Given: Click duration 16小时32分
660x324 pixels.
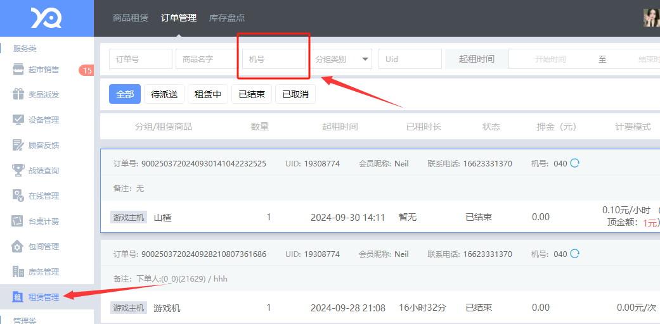Looking at the screenshot, I should 422,308.
